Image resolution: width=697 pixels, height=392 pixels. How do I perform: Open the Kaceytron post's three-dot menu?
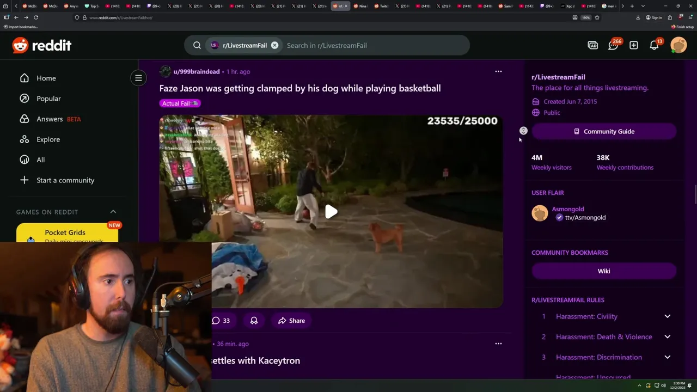point(498,344)
